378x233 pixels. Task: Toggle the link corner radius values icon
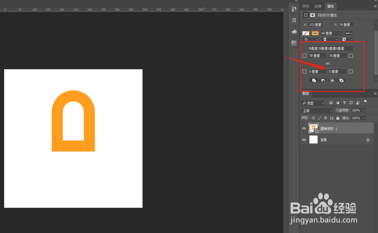point(328,64)
